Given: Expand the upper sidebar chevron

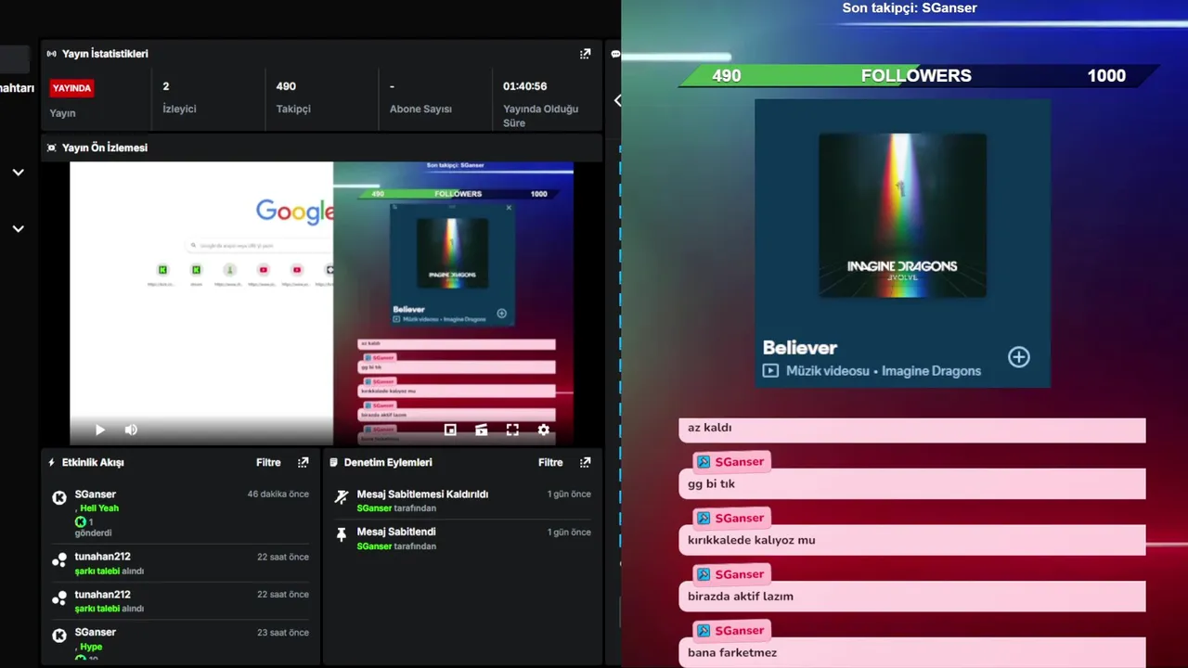Looking at the screenshot, I should pos(18,173).
